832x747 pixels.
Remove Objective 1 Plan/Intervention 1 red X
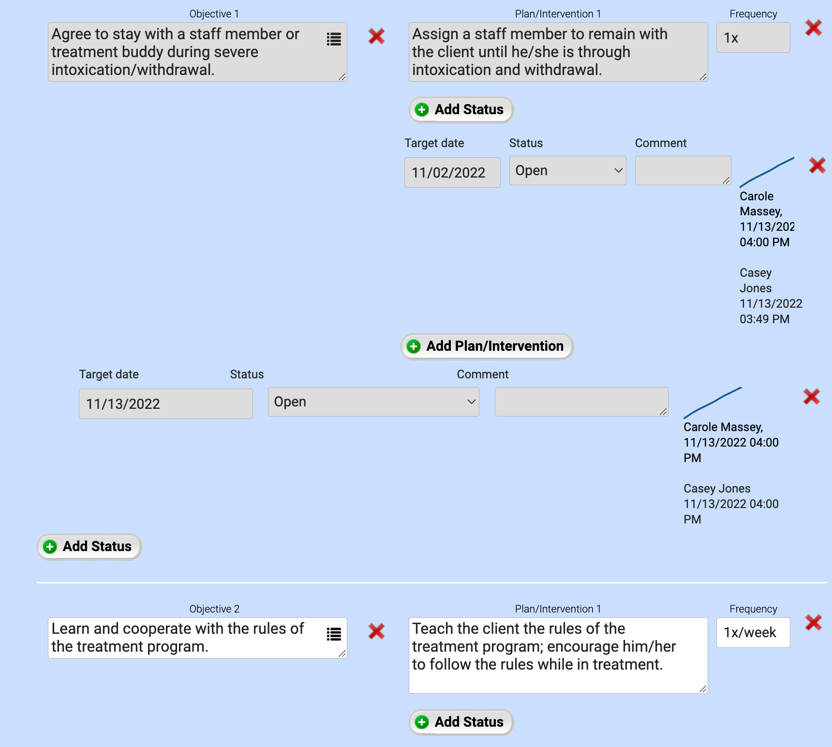(814, 28)
